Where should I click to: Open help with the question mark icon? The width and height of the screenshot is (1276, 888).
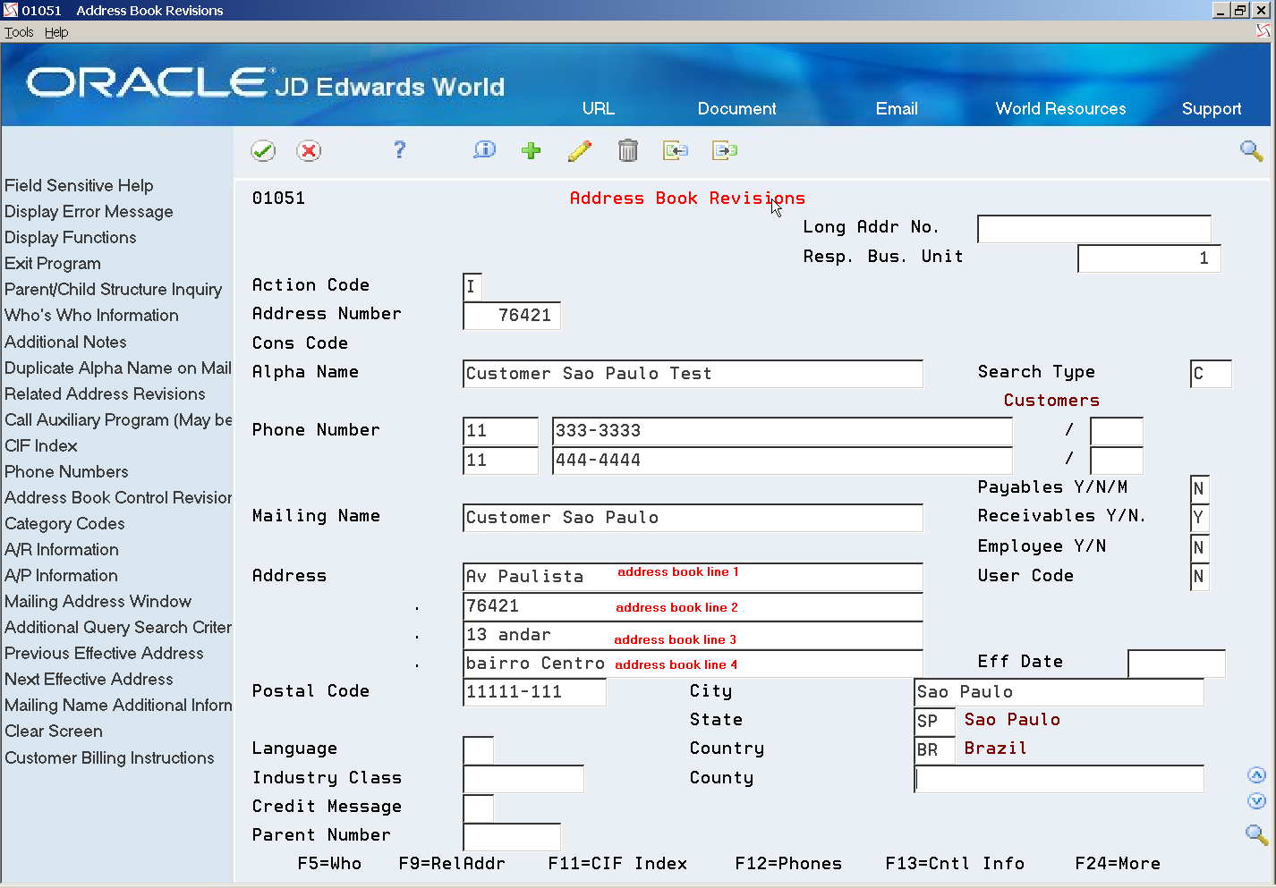399,150
